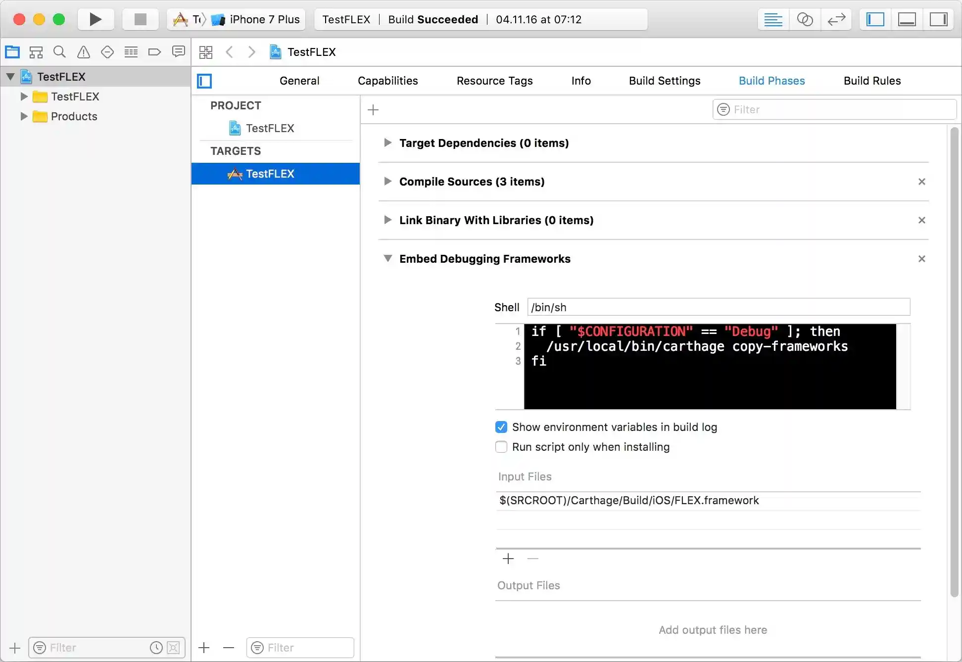The height and width of the screenshot is (662, 962).
Task: Open the General tab
Action: click(x=299, y=81)
